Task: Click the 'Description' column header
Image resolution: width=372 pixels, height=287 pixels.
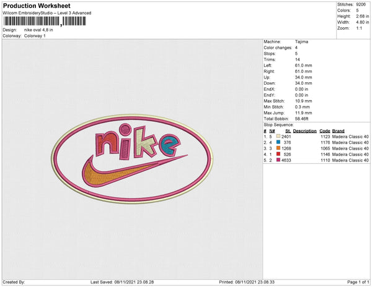Action: (305, 131)
